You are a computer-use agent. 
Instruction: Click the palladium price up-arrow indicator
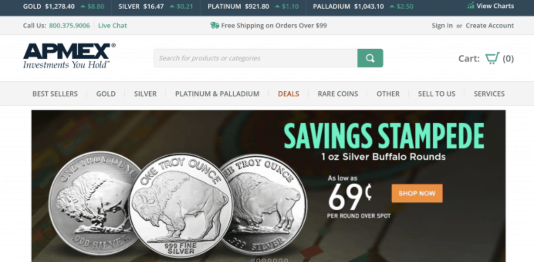(392, 7)
